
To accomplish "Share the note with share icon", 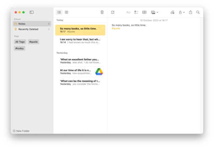I will (191, 12).
